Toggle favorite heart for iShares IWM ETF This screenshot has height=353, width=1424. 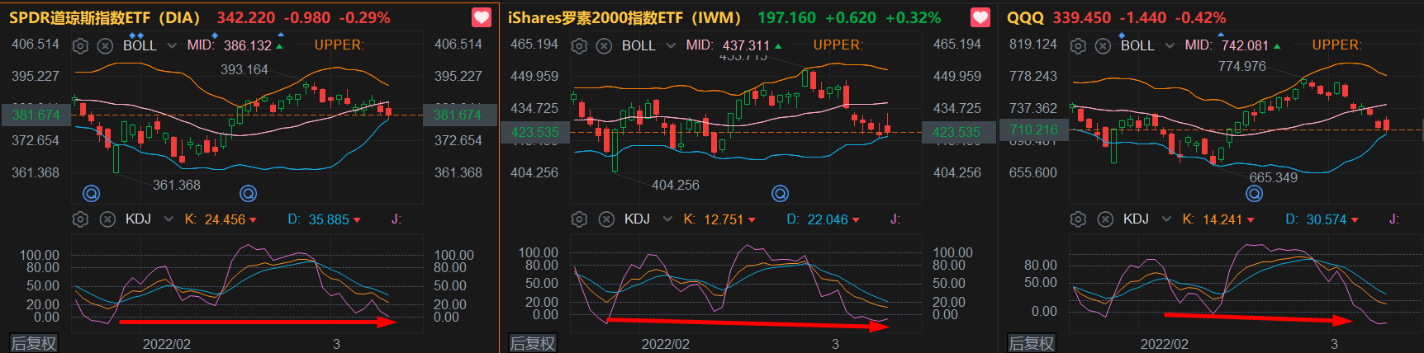[x=980, y=17]
